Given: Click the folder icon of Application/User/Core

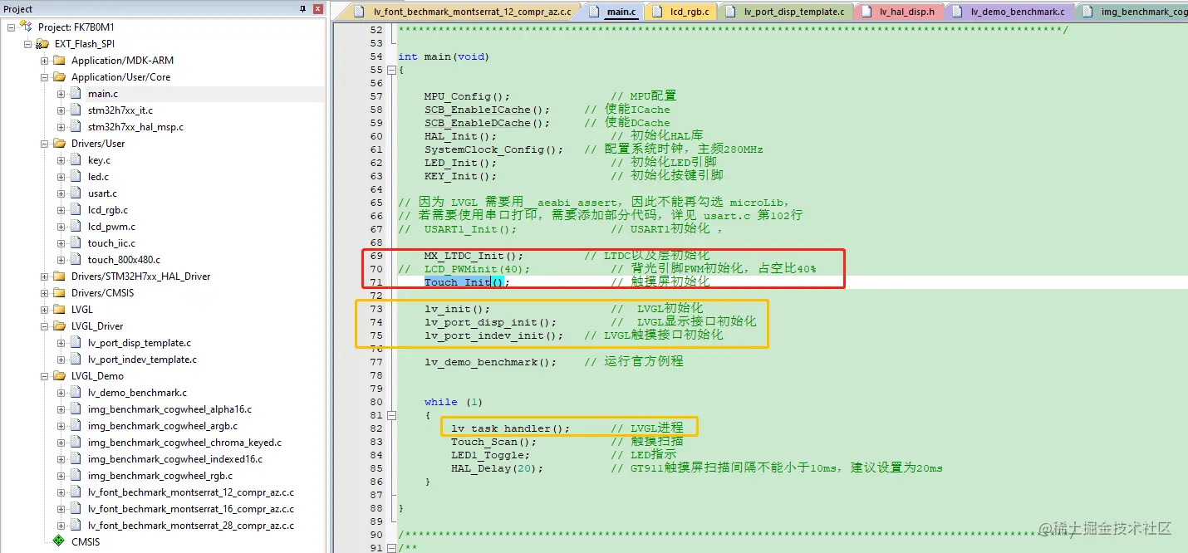Looking at the screenshot, I should (x=59, y=76).
